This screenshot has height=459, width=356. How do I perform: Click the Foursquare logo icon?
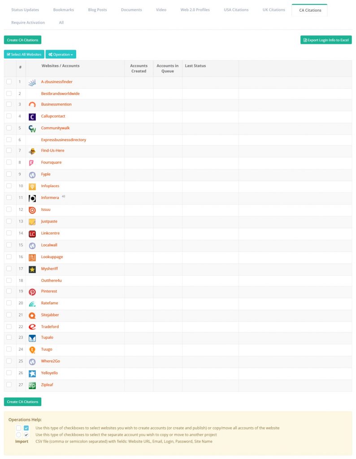[x=32, y=163]
